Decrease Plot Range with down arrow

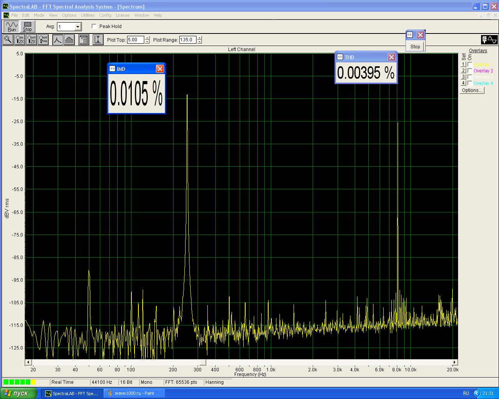click(x=200, y=42)
